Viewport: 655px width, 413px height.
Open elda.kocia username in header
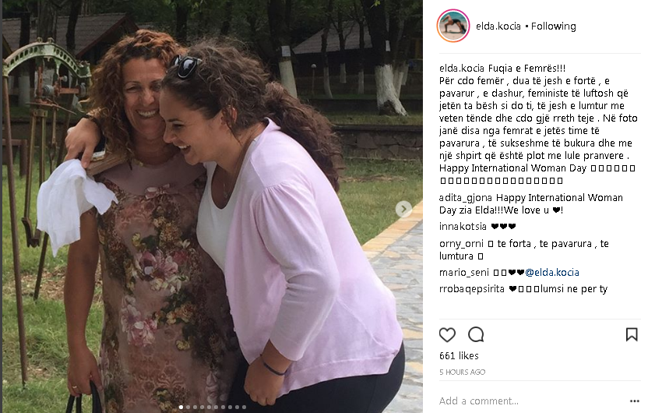(498, 26)
